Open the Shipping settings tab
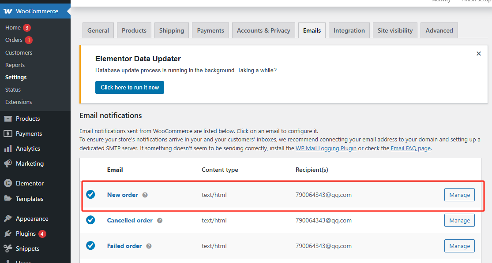 coord(172,30)
